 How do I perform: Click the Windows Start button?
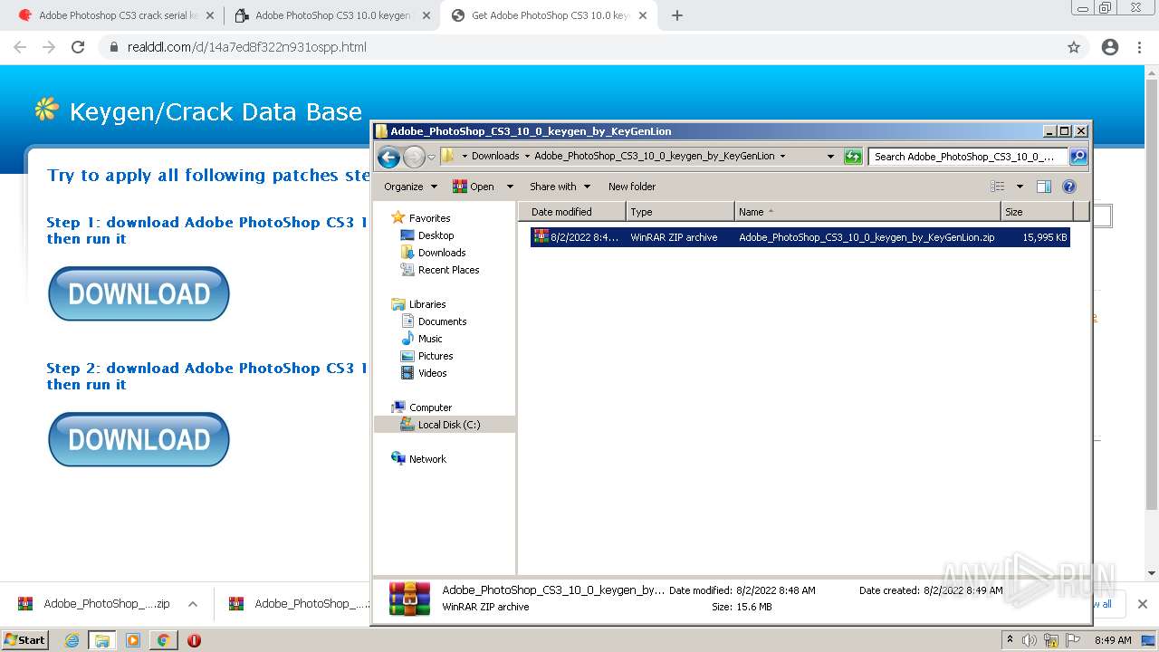25,640
